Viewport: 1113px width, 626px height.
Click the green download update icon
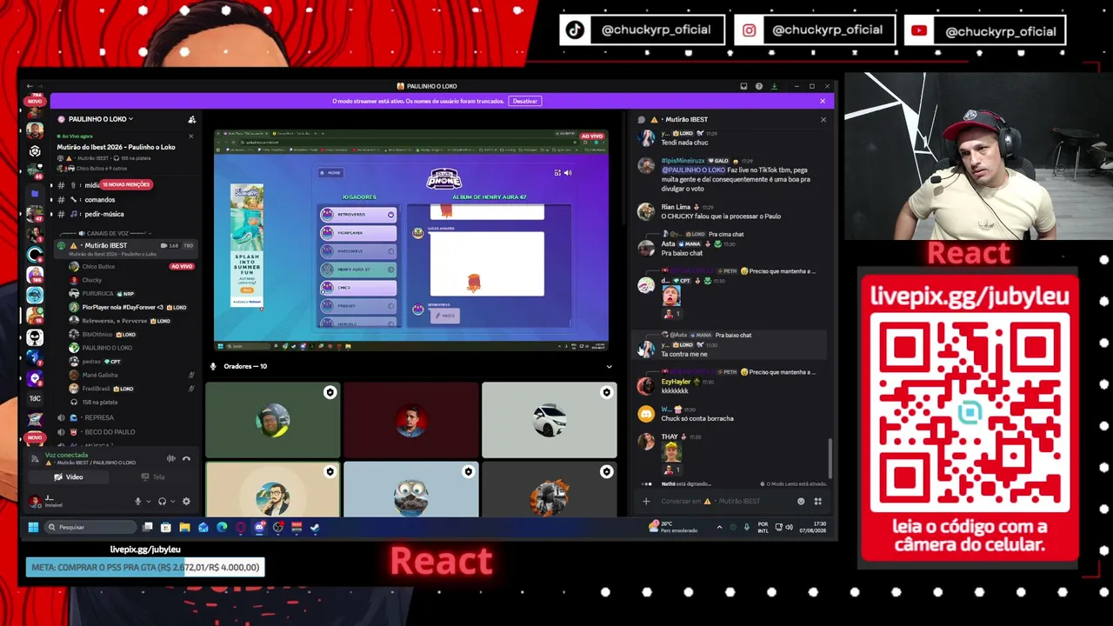pos(774,86)
